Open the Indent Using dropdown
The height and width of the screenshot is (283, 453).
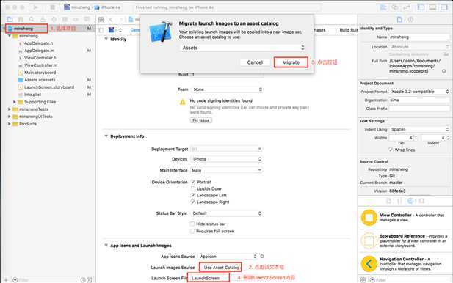point(419,129)
